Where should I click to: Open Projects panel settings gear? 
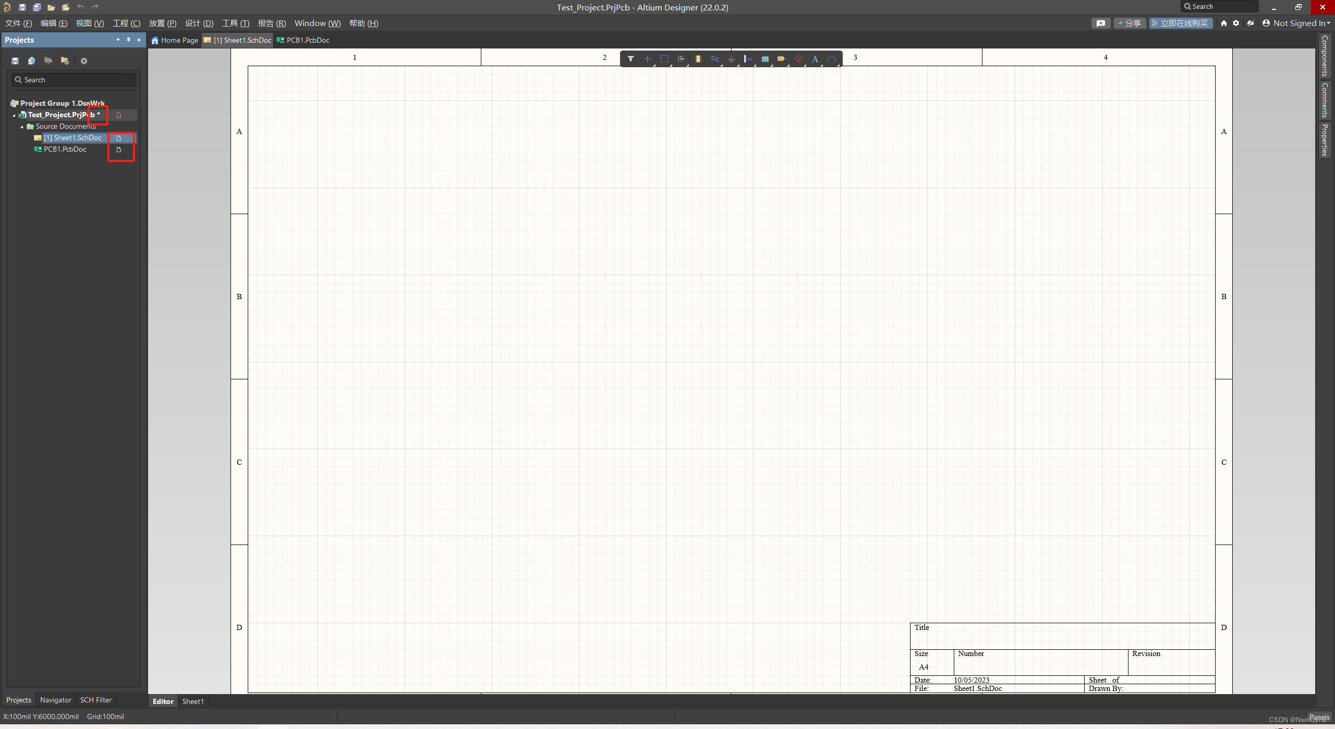tap(84, 61)
